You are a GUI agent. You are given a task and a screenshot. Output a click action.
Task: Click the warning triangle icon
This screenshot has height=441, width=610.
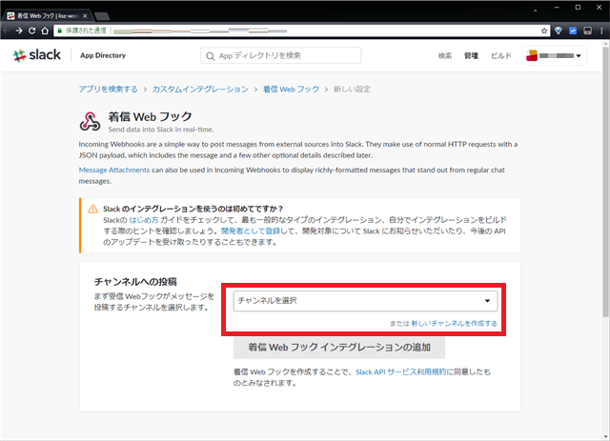pyautogui.click(x=93, y=210)
